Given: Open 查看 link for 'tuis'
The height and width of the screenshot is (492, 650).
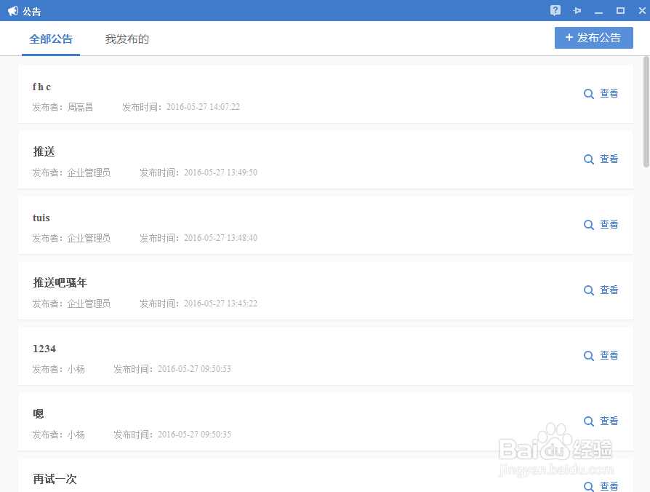Looking at the screenshot, I should coord(609,224).
